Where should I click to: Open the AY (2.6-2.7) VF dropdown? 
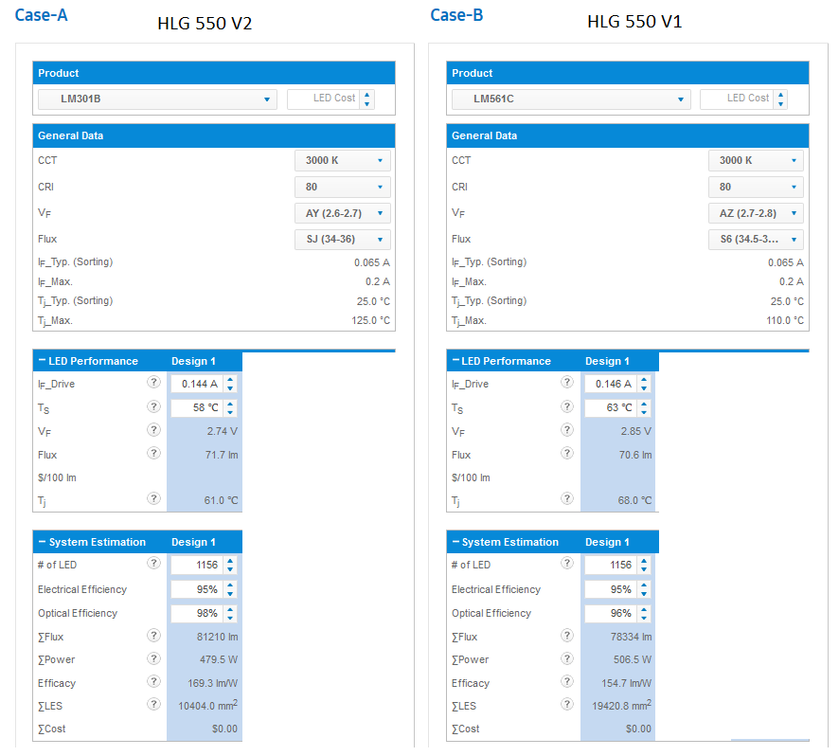click(343, 213)
